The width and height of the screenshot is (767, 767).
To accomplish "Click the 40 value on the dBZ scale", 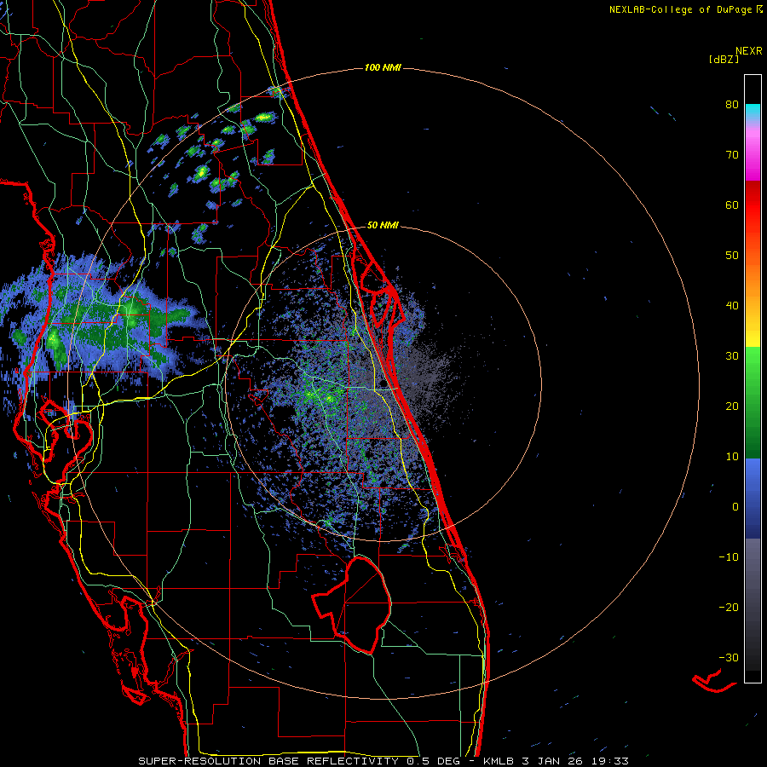I will point(732,306).
